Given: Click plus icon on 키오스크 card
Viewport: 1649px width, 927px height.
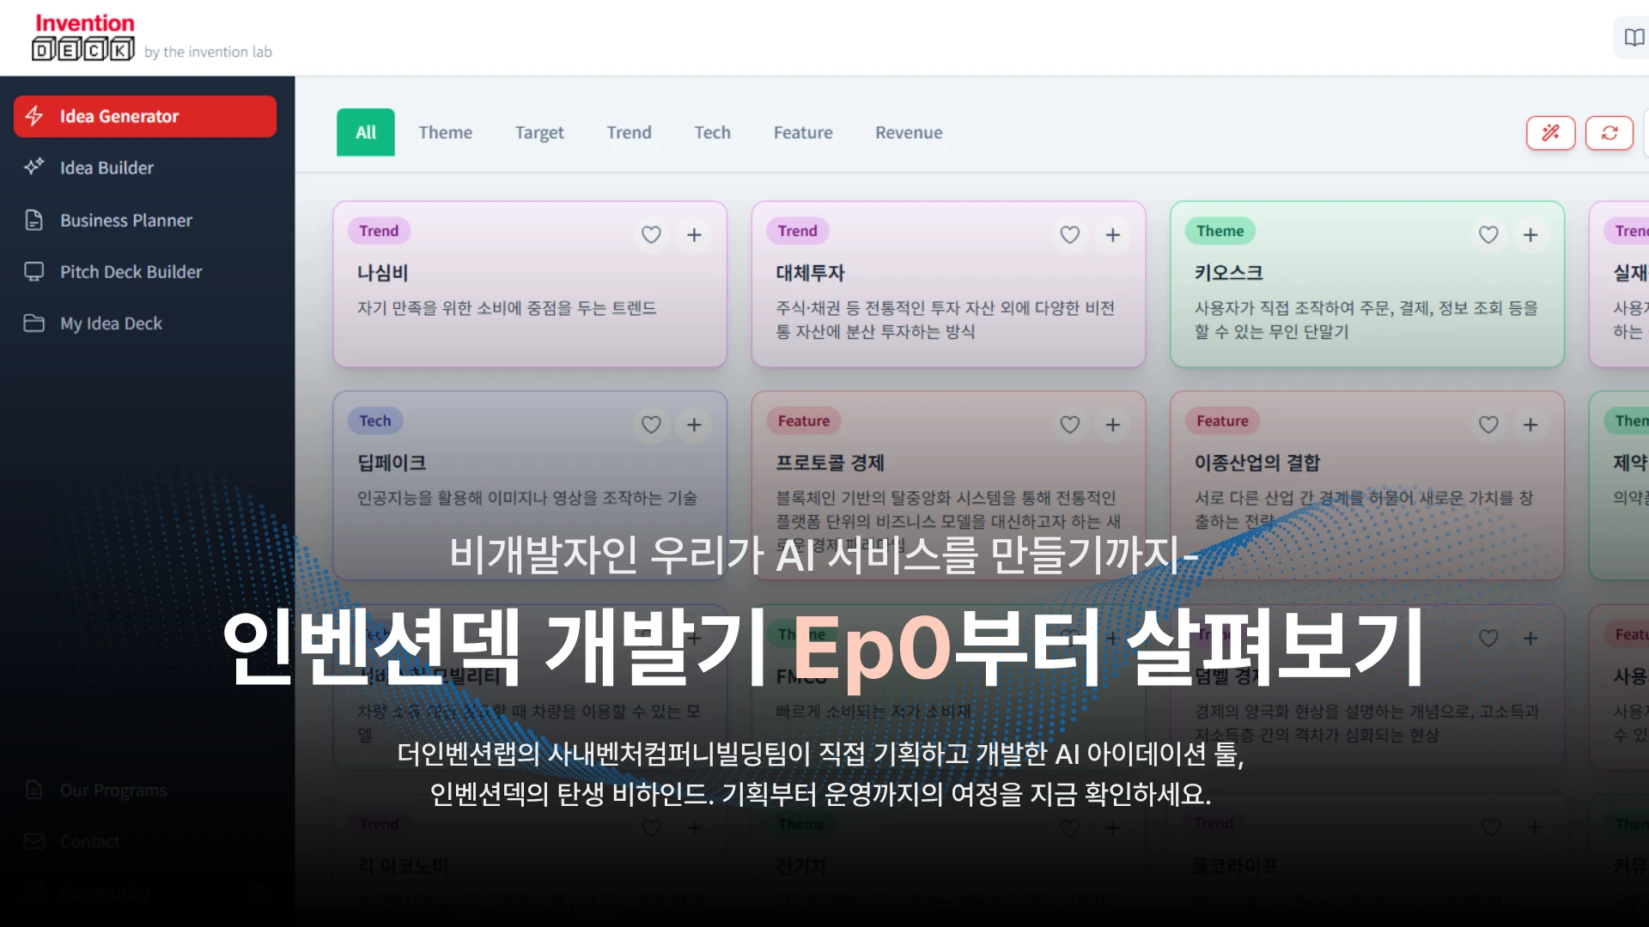Looking at the screenshot, I should coord(1530,235).
